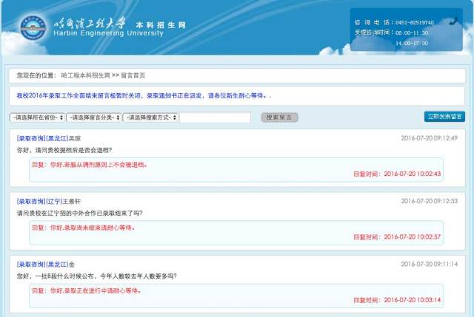Click 录取咨询 tag on 吴琼's message
This screenshot has height=317, width=474.
pos(30,138)
